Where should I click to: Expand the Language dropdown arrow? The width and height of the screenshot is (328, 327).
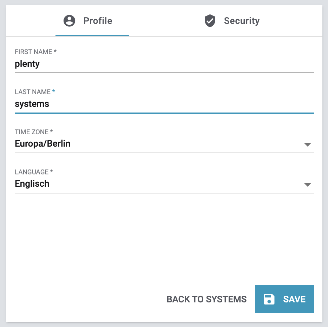tap(307, 185)
